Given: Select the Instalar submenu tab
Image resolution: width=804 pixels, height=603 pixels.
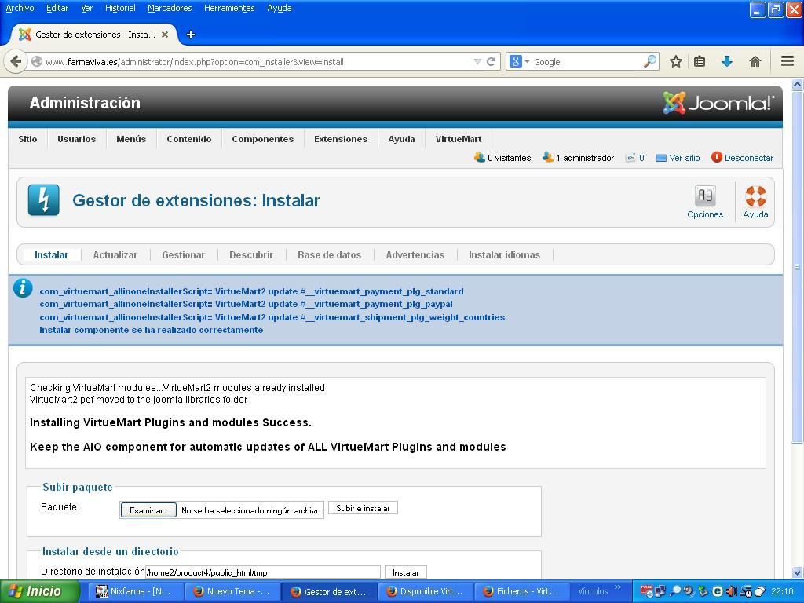Looking at the screenshot, I should (51, 255).
